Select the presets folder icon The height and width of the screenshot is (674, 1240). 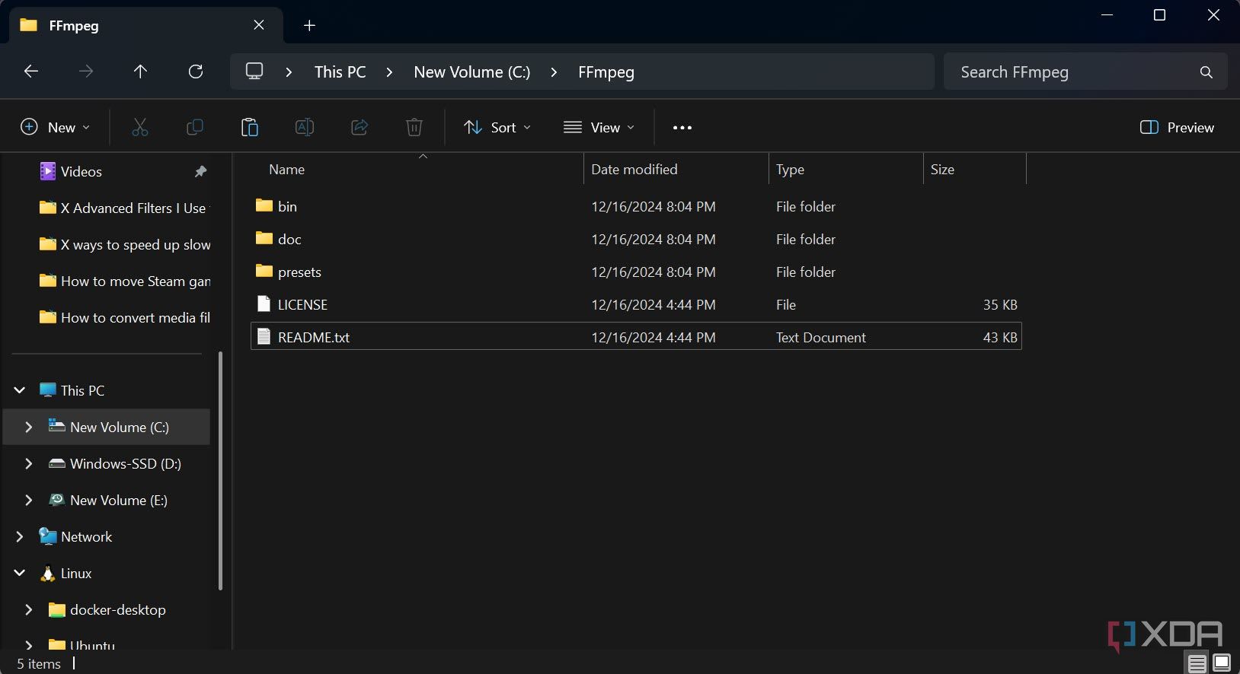(x=264, y=271)
